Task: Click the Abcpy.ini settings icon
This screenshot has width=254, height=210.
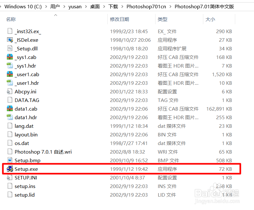Action: point(10,91)
